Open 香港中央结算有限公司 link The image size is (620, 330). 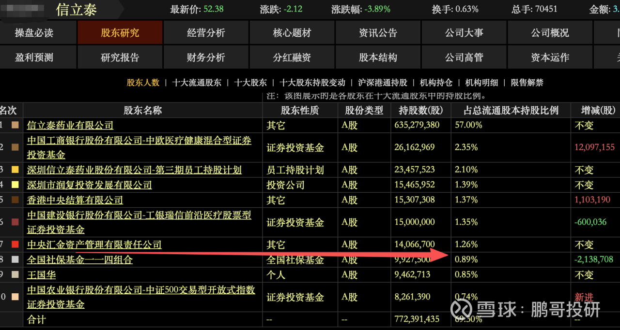click(75, 200)
